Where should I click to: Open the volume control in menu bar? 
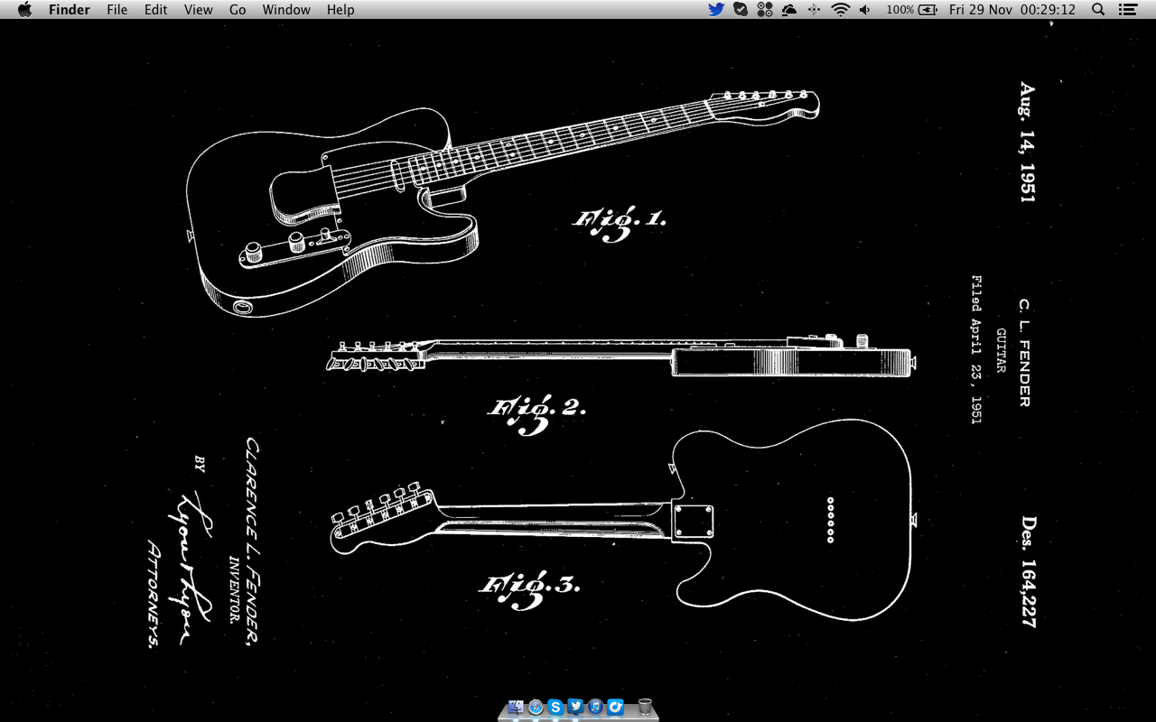click(x=865, y=9)
